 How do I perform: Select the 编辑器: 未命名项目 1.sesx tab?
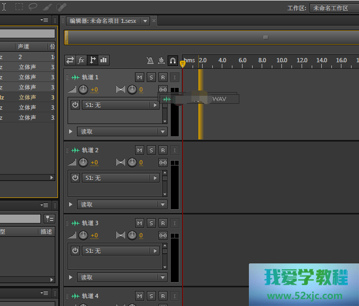(103, 21)
